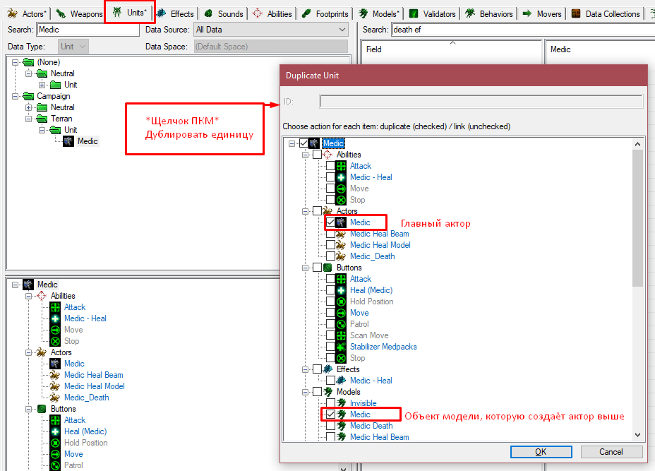
Task: Open the Weapons tab
Action: coord(79,14)
